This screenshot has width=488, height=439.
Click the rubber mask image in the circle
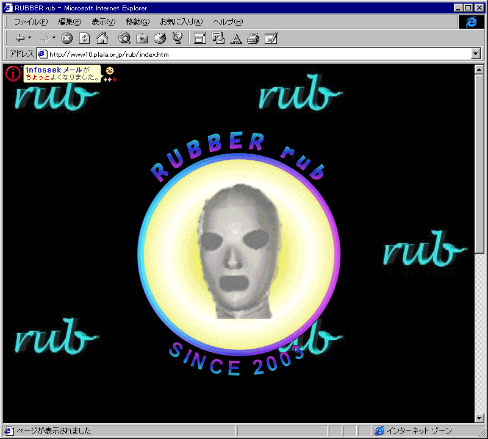pyautogui.click(x=239, y=251)
